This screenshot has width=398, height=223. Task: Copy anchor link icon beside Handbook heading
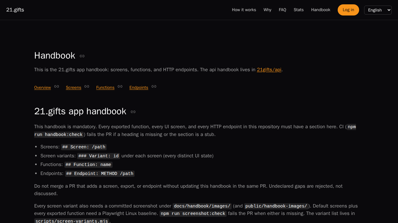click(82, 56)
